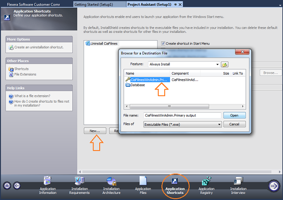
Task: Click the file list scroll-right arrow
Action: (x=243, y=106)
